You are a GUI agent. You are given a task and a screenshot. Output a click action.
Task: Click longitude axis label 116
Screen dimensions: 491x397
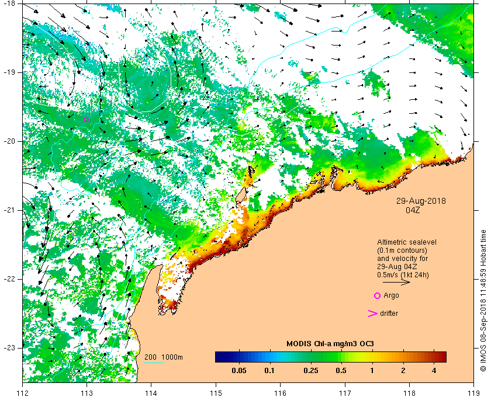(x=280, y=393)
